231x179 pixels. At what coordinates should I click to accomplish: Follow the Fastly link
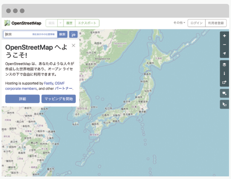point(49,83)
